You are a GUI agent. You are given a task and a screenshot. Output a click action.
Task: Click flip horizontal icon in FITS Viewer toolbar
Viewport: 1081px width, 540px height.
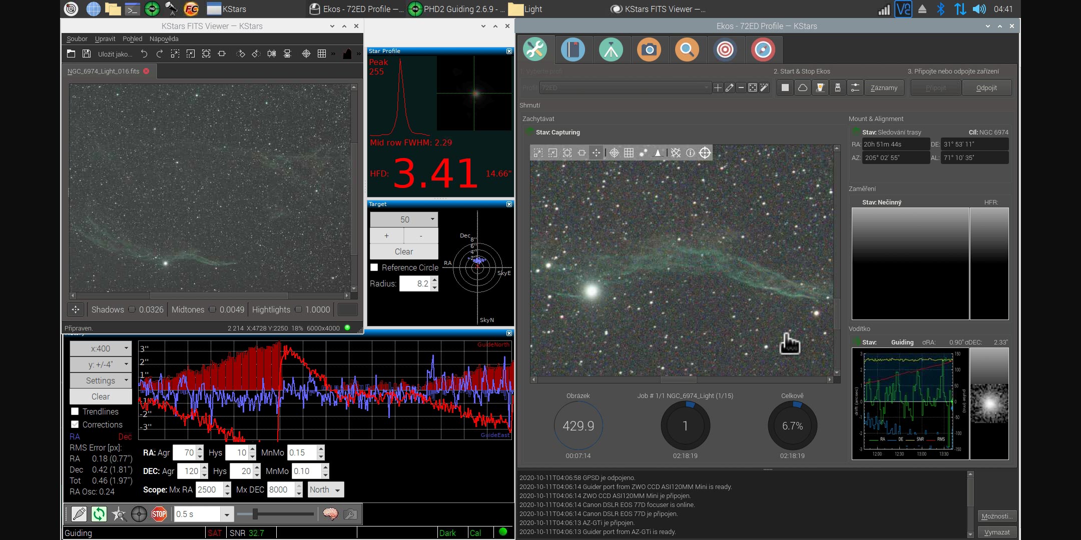[x=272, y=53]
